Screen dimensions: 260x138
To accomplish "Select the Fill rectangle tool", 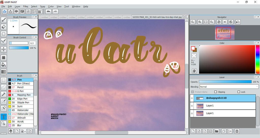I will click(x=4, y=58).
